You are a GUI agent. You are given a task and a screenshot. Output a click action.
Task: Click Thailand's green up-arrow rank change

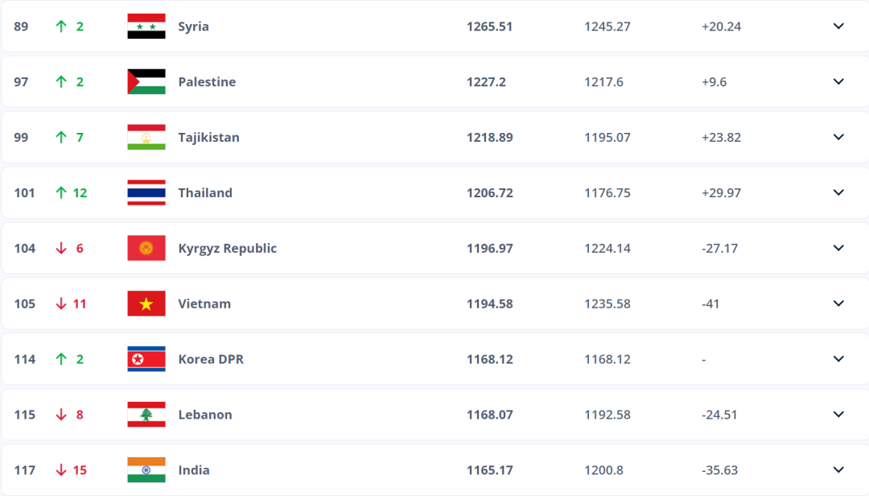pos(72,192)
